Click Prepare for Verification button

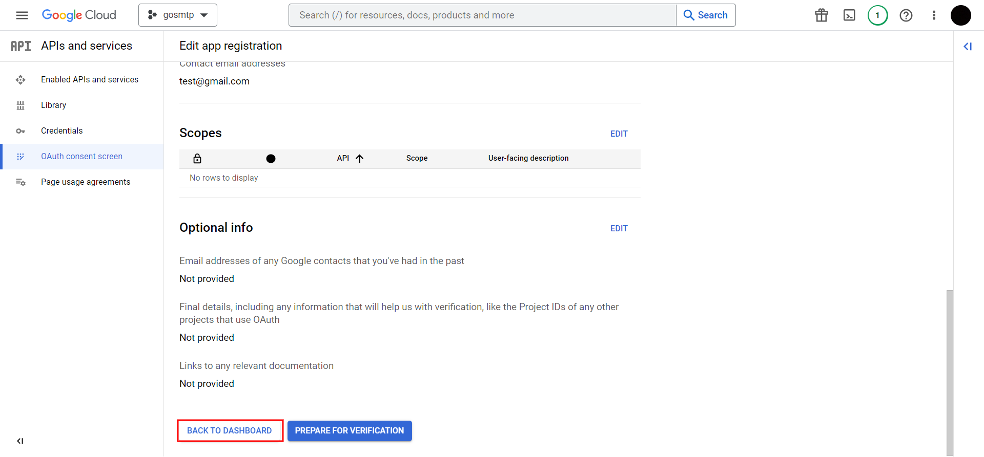click(x=350, y=431)
